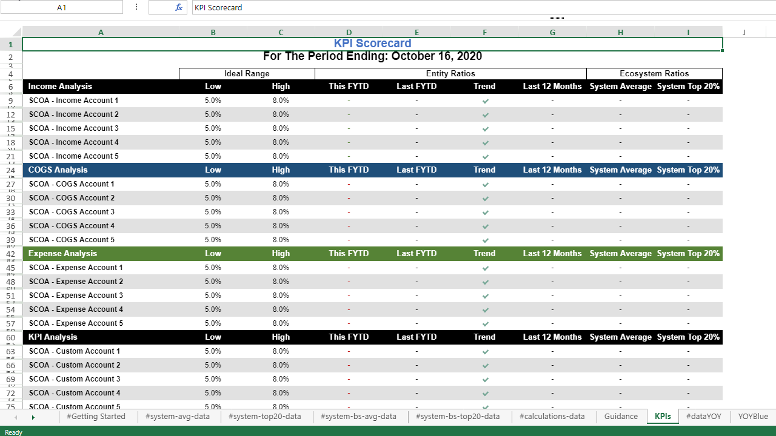Click the right sheet navigation arrow
The width and height of the screenshot is (776, 436).
pyautogui.click(x=33, y=417)
